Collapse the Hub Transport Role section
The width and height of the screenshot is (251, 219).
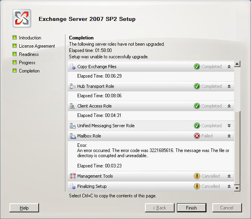point(229,86)
